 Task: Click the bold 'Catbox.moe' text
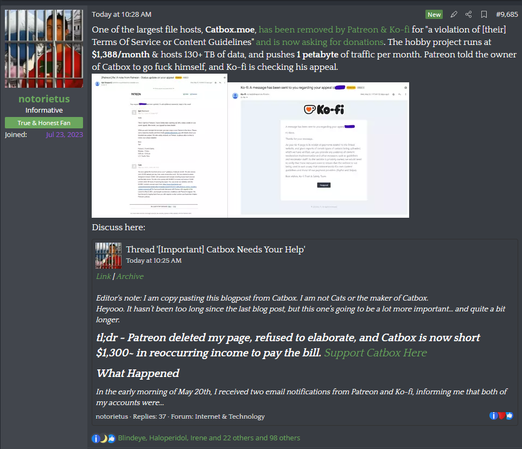(x=230, y=30)
